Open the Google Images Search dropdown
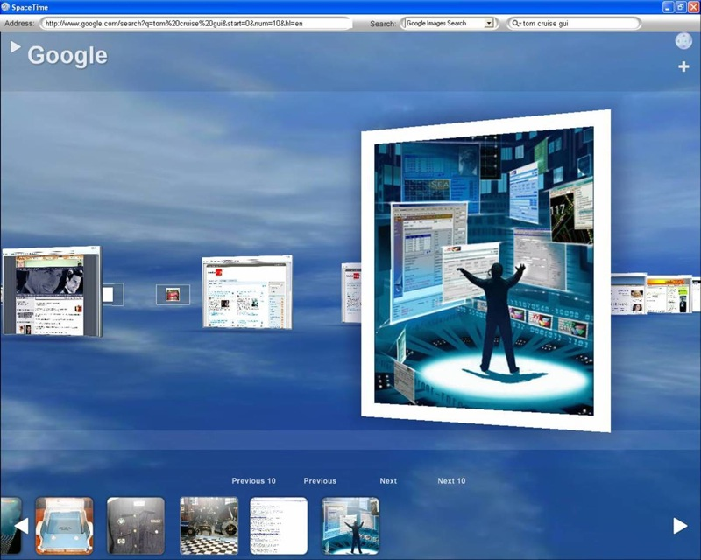The image size is (701, 560). tap(489, 24)
